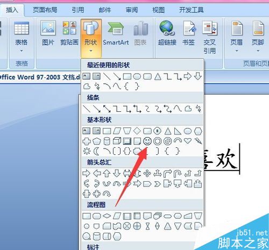
Task: Select the Quad Arrow Callout in 箭头总汇
Action: point(97,194)
